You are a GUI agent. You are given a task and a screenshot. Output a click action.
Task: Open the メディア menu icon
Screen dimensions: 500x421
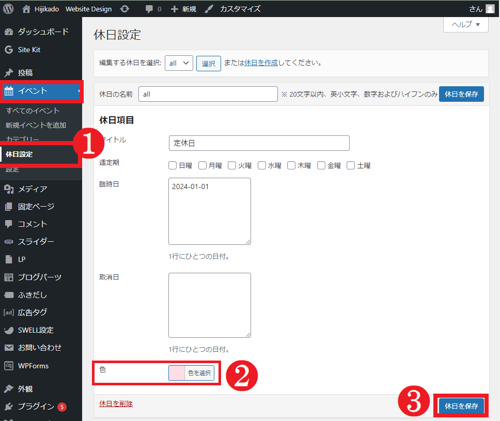pyautogui.click(x=8, y=189)
